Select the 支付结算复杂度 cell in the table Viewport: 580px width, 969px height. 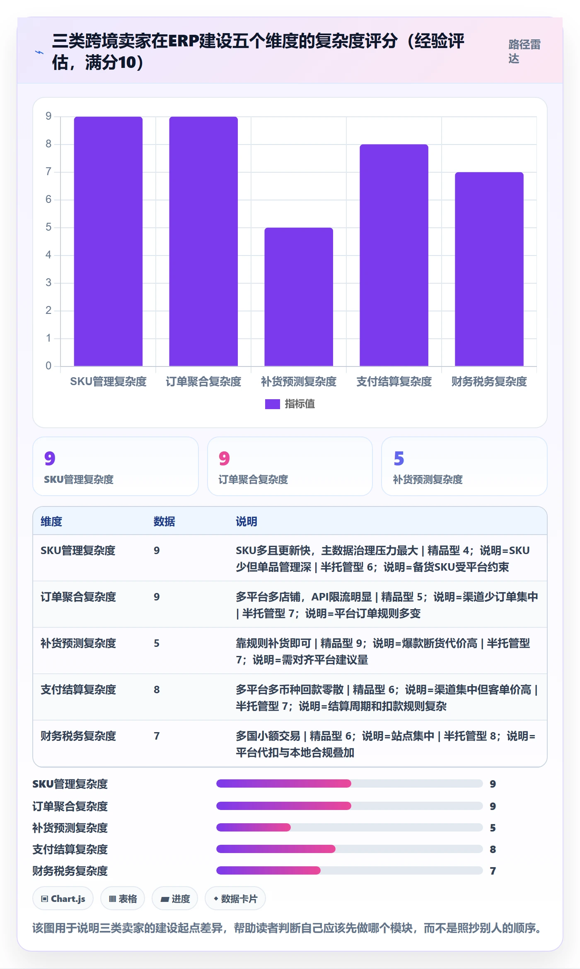pyautogui.click(x=78, y=689)
